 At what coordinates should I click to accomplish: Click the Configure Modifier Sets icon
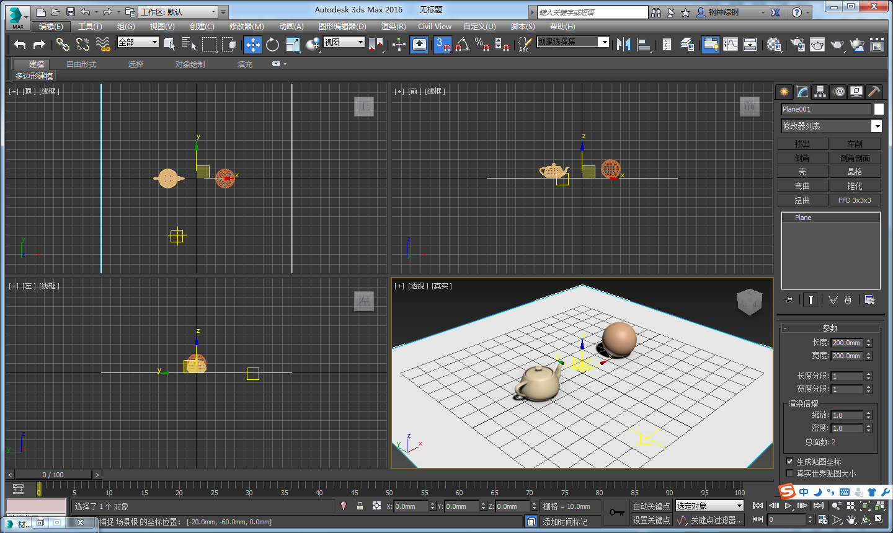point(870,300)
